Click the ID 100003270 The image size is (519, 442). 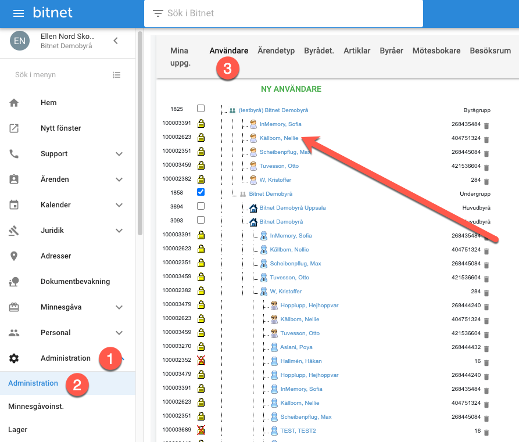tap(177, 346)
